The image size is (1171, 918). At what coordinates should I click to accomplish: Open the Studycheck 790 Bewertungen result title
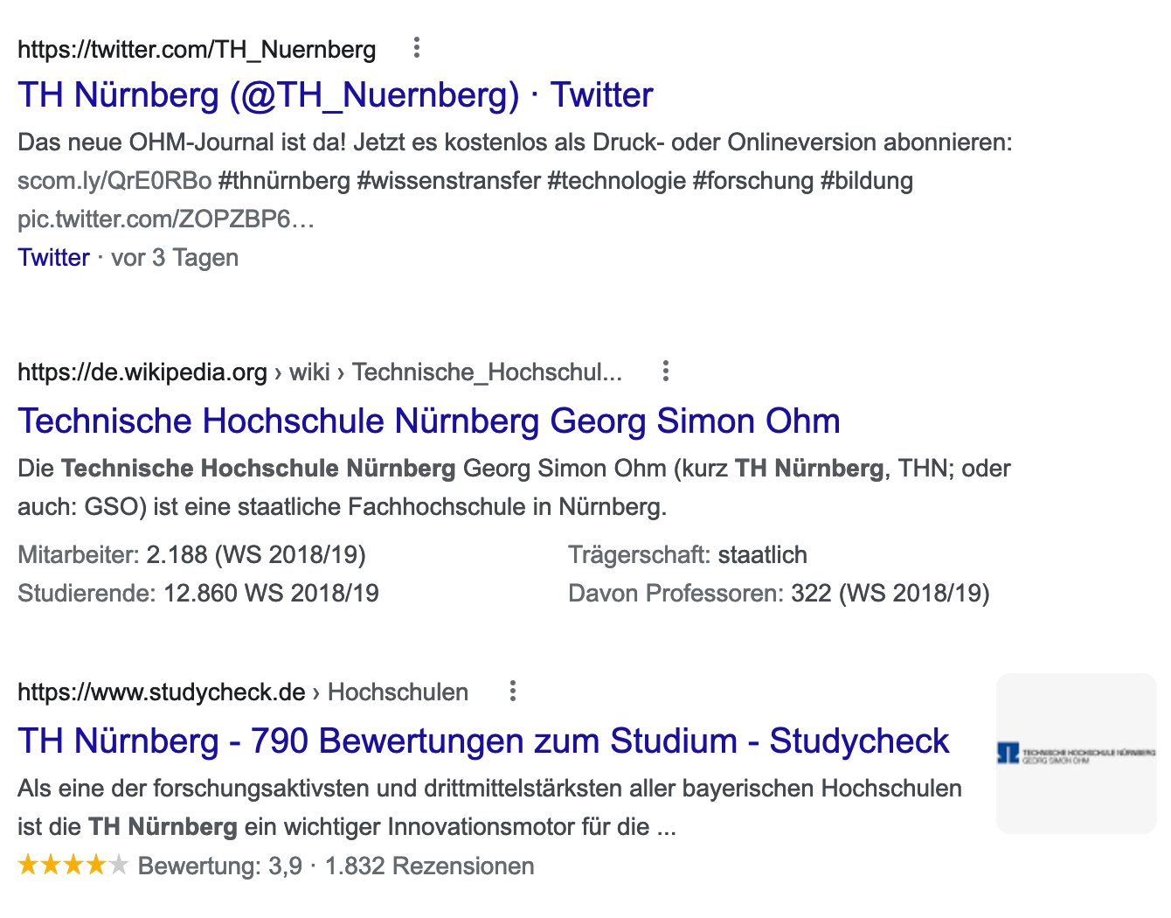(x=482, y=741)
